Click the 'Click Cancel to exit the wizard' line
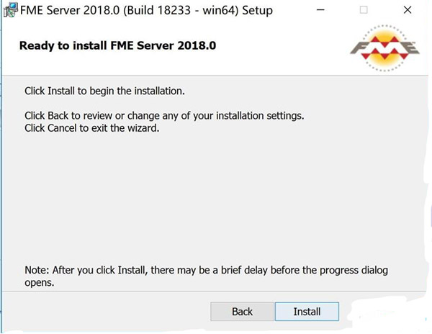The height and width of the screenshot is (334, 432). (91, 128)
